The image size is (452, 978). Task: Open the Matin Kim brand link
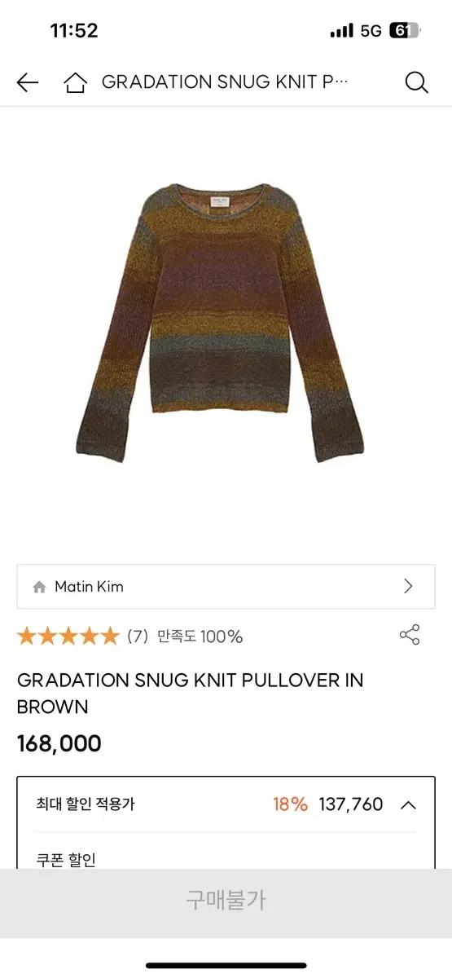226,586
